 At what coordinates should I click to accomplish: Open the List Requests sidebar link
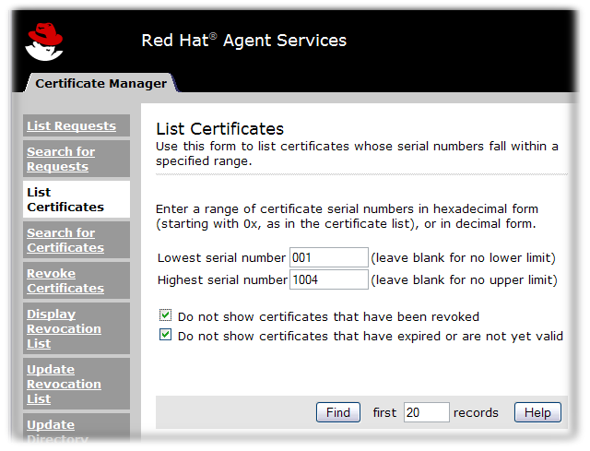point(71,126)
